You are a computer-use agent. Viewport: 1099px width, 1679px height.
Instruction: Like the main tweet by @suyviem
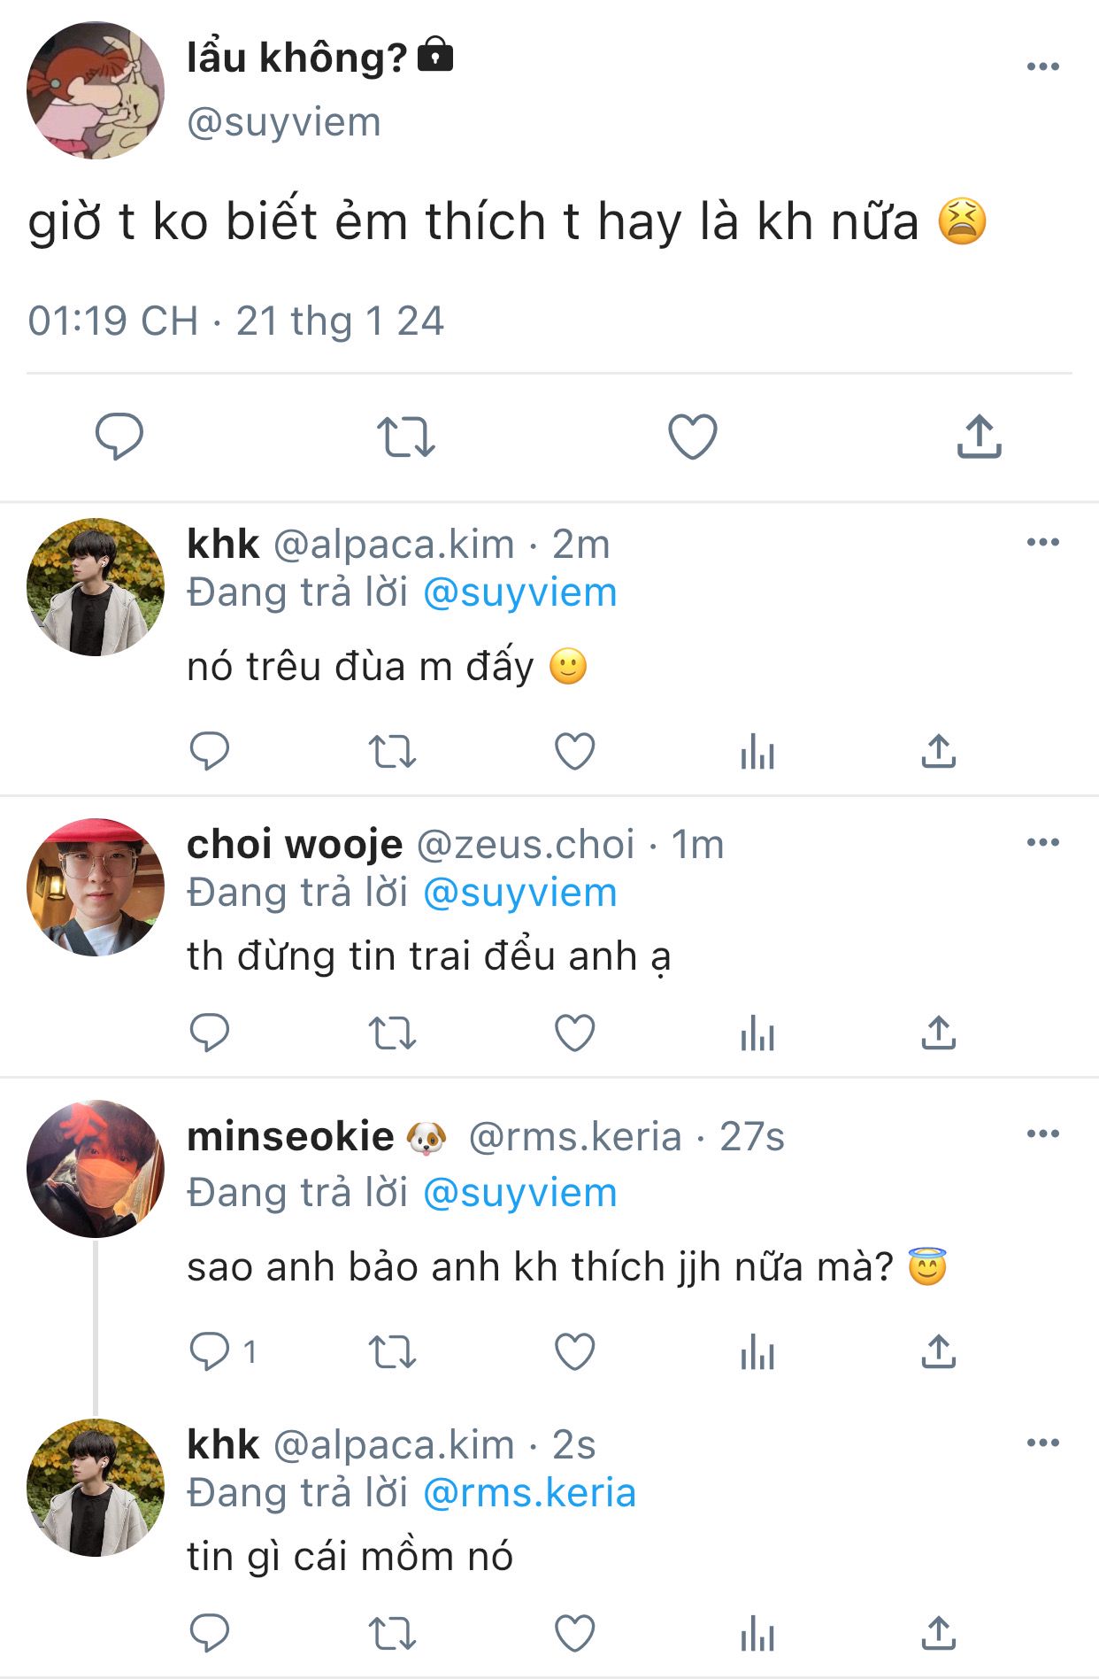pos(692,437)
